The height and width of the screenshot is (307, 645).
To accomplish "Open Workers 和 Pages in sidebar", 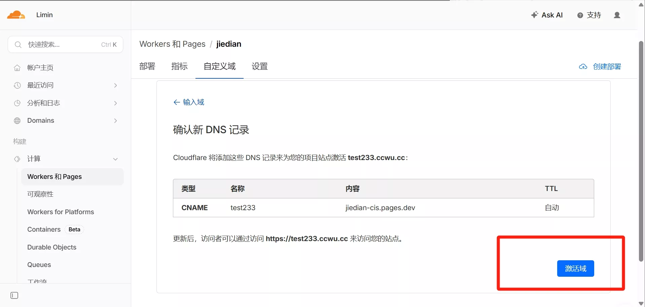I will click(72, 177).
